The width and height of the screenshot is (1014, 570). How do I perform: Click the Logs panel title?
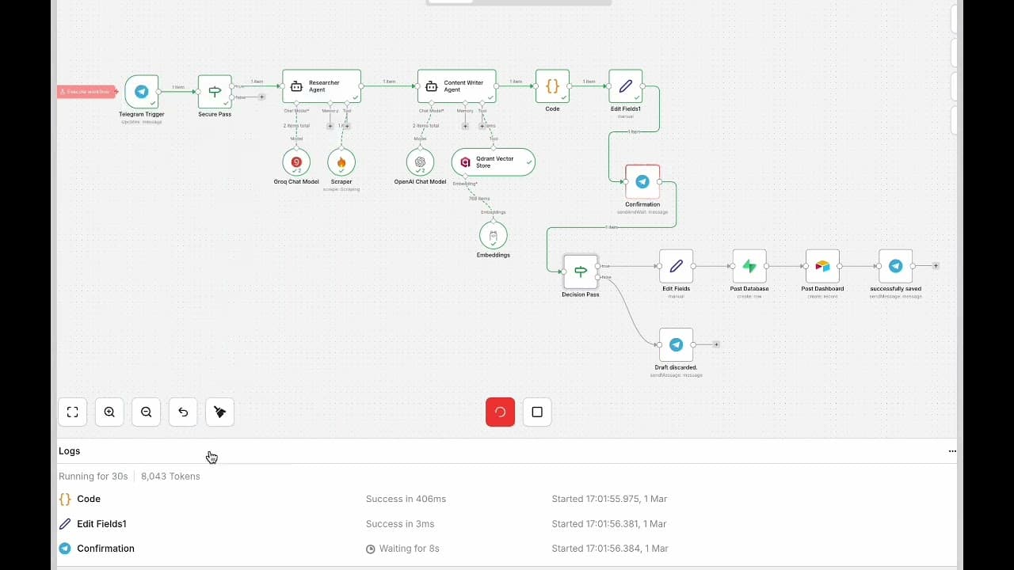tap(69, 451)
